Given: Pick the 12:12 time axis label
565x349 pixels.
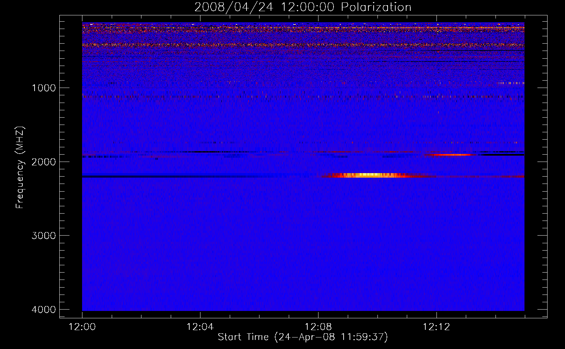Looking at the screenshot, I should click(x=436, y=327).
